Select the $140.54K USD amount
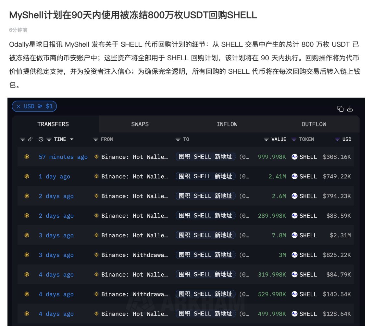Screen dimensions: 372x334 pyautogui.click(x=337, y=294)
